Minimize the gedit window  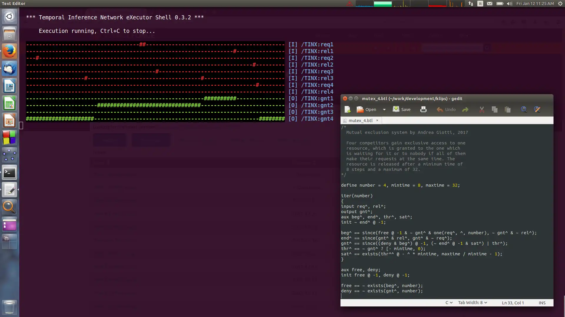click(351, 99)
